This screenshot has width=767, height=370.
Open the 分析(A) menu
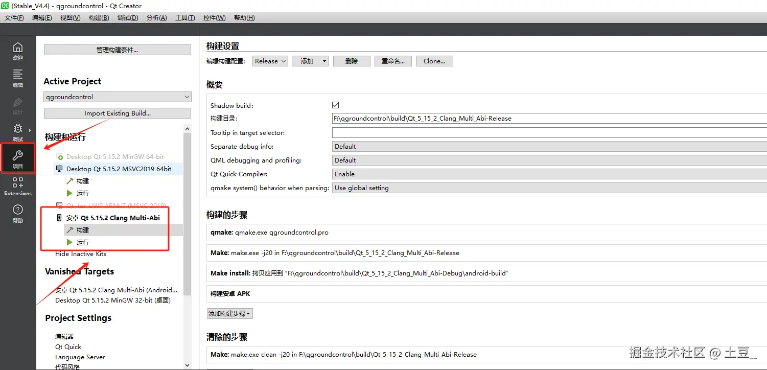click(x=156, y=17)
